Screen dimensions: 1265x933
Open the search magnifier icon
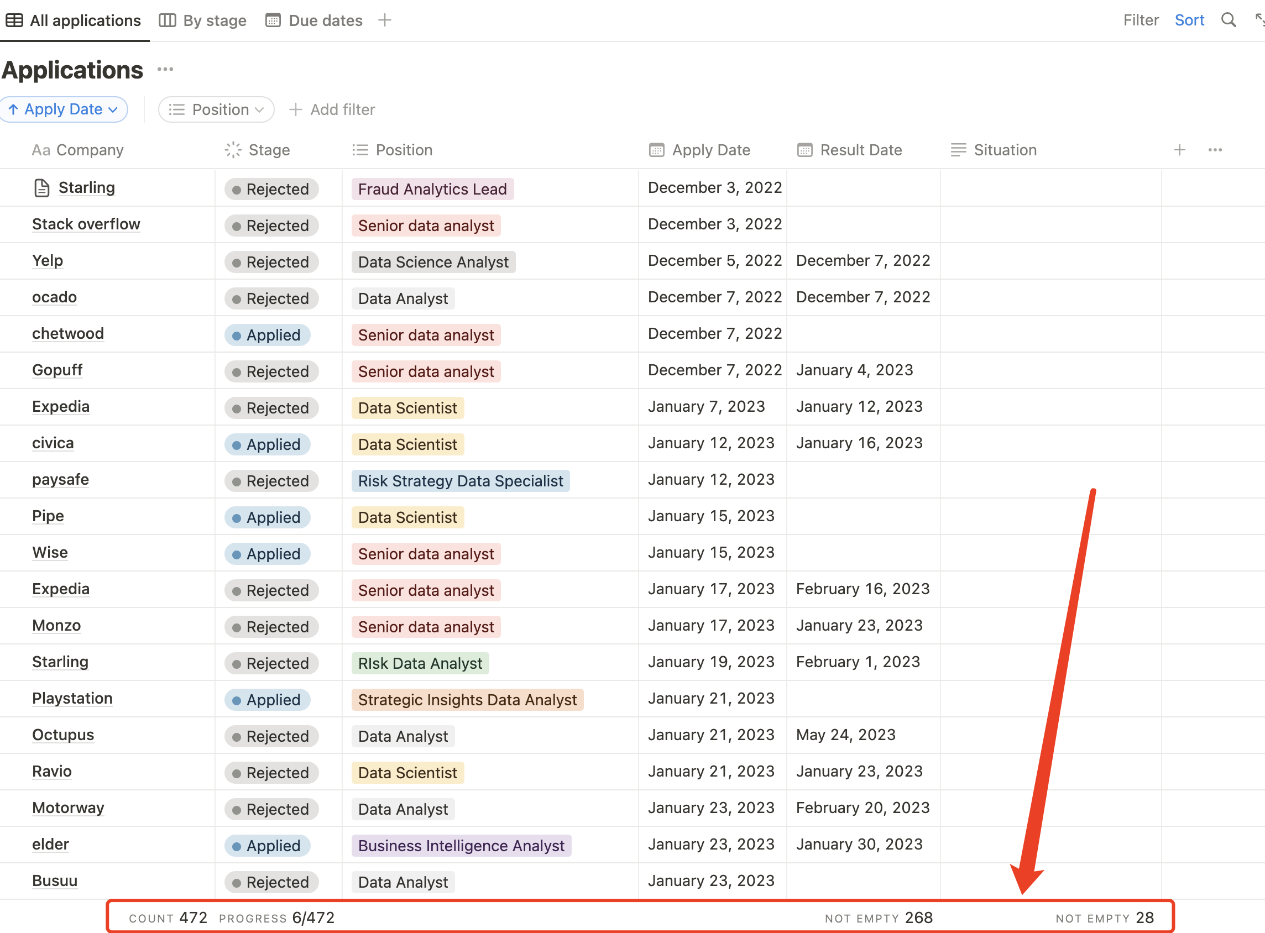tap(1229, 20)
